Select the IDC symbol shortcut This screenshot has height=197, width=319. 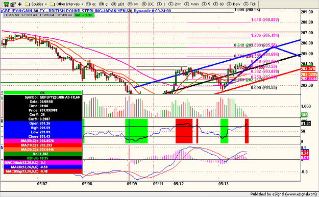pyautogui.click(x=148, y=4)
